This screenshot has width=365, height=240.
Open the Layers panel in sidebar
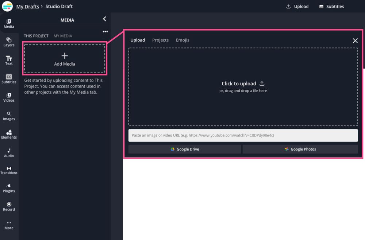pyautogui.click(x=9, y=42)
